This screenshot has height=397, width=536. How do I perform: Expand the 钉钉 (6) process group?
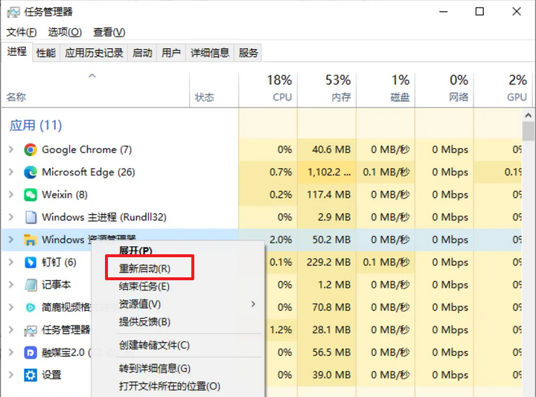11,262
